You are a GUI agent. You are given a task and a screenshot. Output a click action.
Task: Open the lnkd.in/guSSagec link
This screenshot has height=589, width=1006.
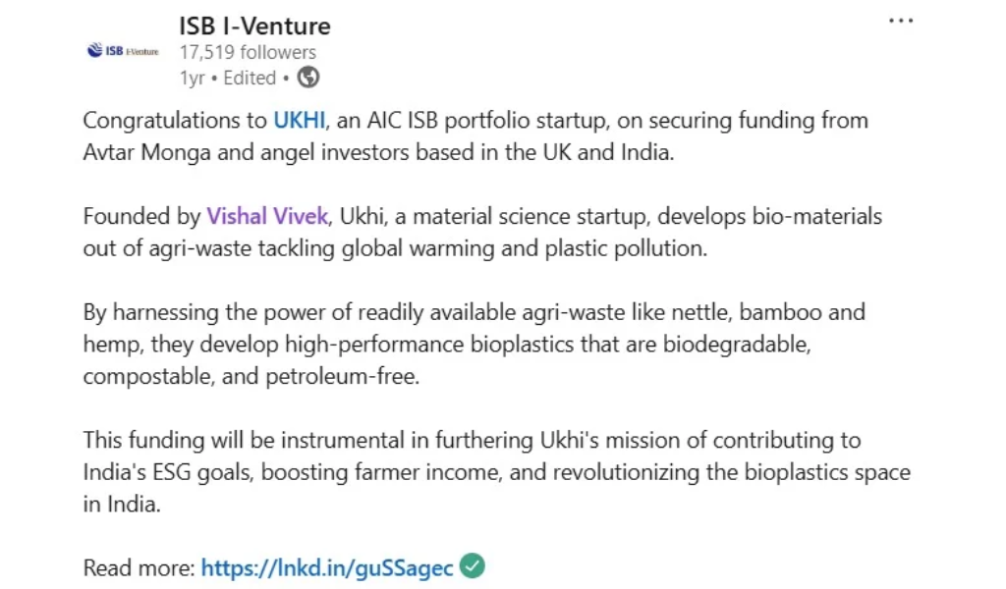point(327,567)
